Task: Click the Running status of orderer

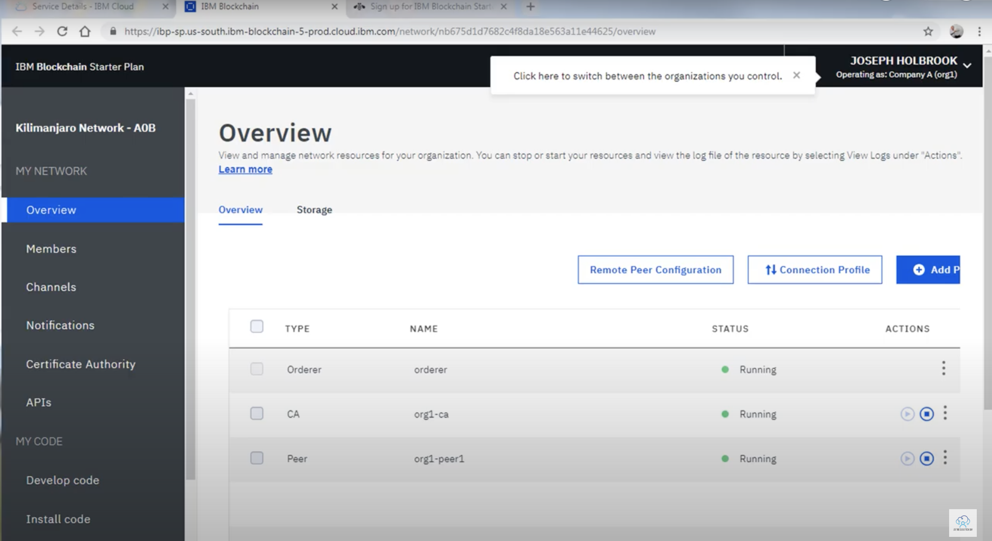Action: tap(757, 370)
